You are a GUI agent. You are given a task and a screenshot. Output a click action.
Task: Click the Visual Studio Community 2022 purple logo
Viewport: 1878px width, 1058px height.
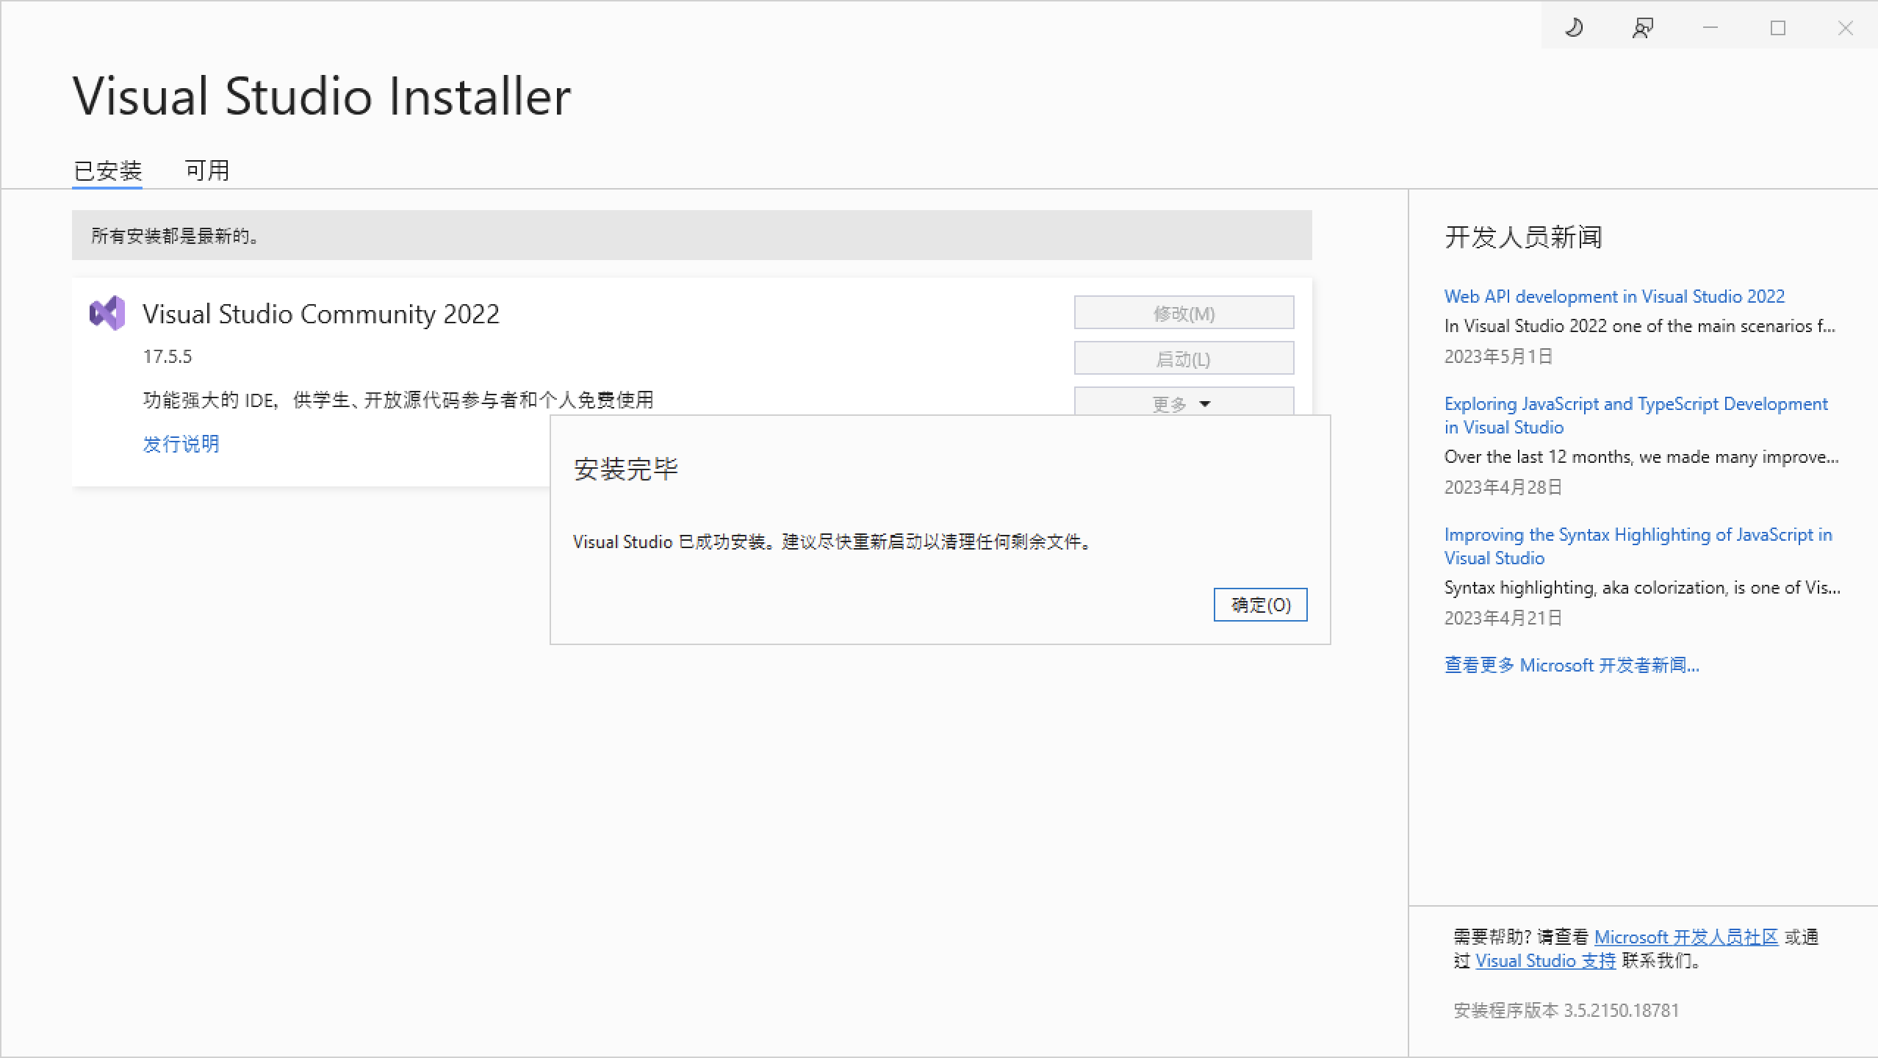[x=107, y=313]
